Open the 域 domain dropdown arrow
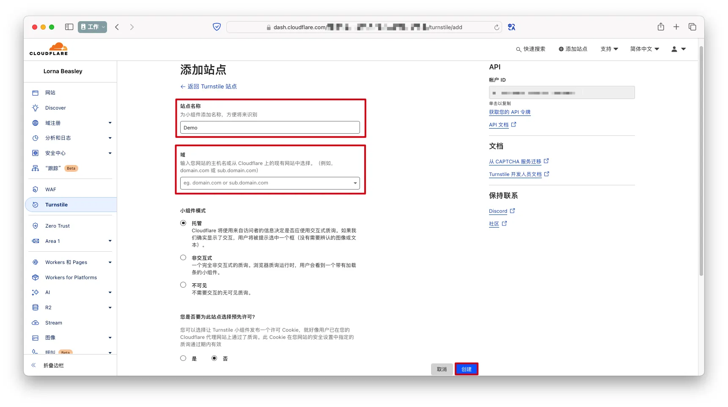 tap(355, 183)
